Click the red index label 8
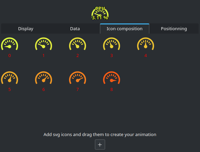The height and width of the screenshot is (152, 200). pos(112,90)
